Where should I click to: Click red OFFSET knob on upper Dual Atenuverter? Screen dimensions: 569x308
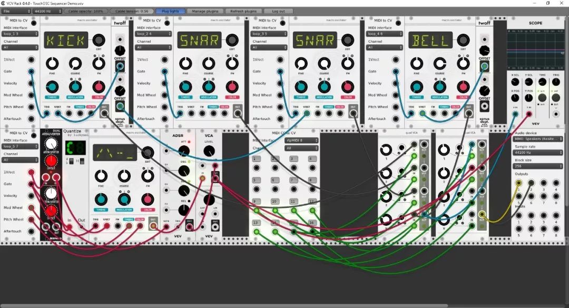51,161
